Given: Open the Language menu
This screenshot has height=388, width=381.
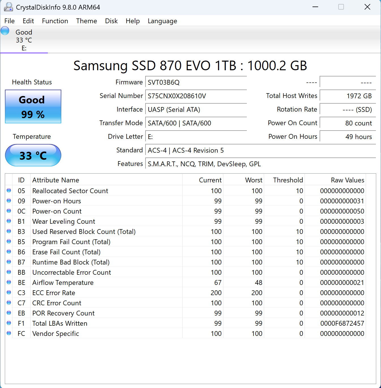Looking at the screenshot, I should coord(162,21).
